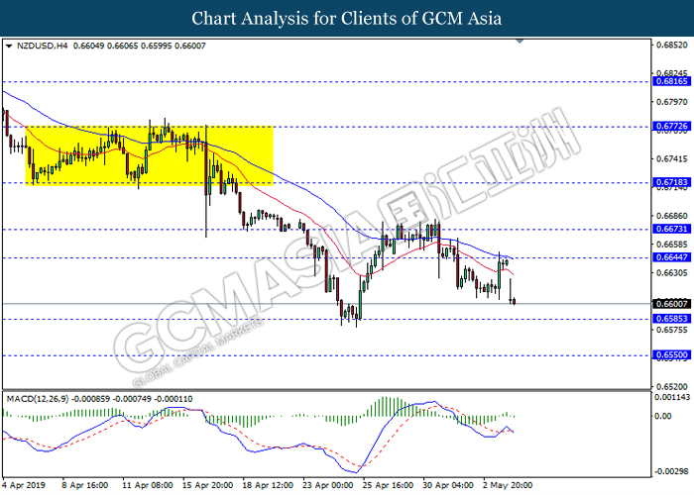Image resolution: width=694 pixels, height=495 pixels.
Task: Click the current price label 0.66007
Action: click(671, 304)
